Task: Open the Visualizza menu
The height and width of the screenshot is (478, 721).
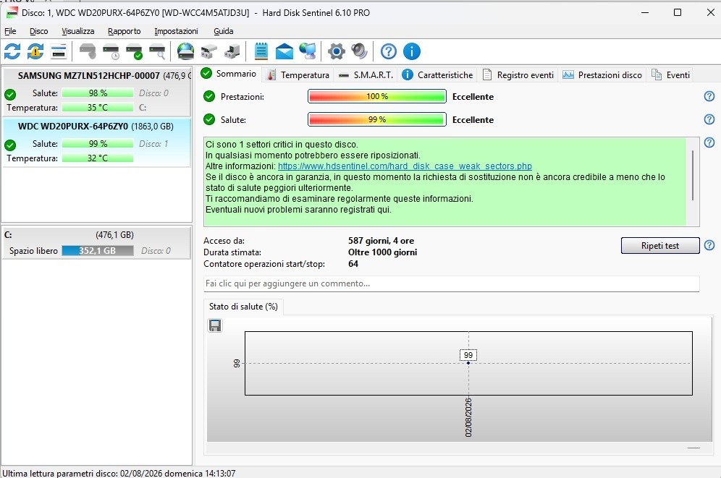Action: (77, 31)
